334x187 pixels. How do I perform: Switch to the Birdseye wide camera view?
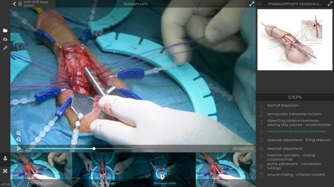point(165,169)
